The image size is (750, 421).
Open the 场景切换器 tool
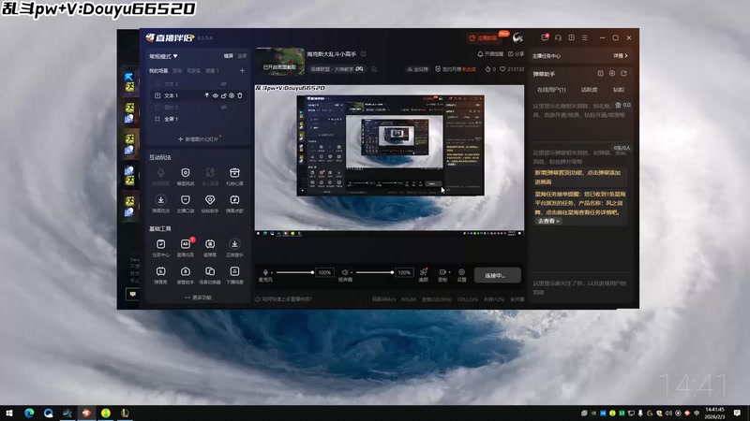point(210,275)
